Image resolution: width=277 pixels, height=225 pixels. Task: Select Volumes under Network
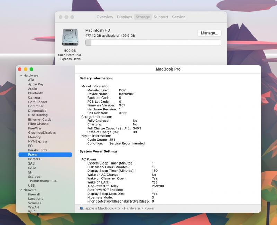coord(35,203)
